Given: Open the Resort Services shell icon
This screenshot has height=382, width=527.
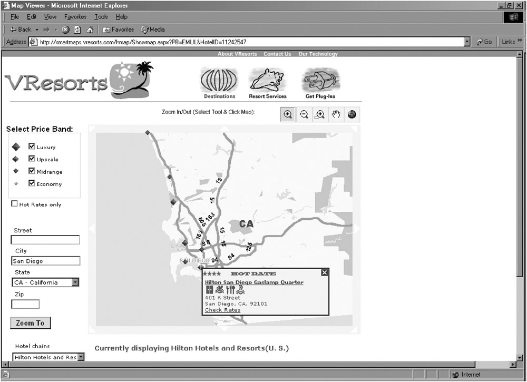Looking at the screenshot, I should [x=268, y=80].
